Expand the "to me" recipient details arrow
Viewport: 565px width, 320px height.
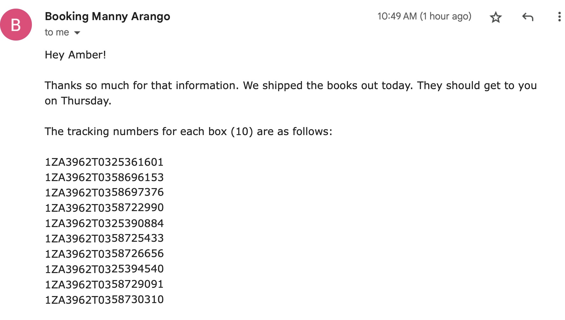pos(77,33)
